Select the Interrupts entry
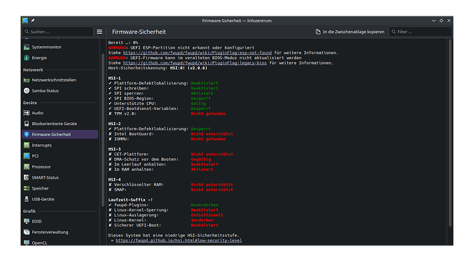Image resolution: width=474 pixels, height=270 pixels. 60,145
